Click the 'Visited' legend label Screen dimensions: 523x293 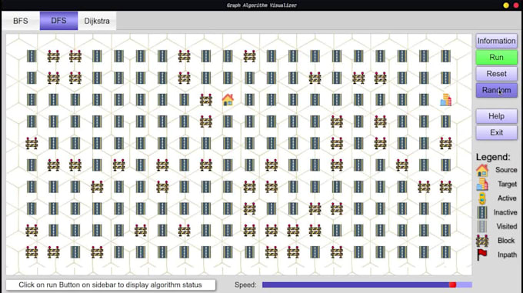click(507, 226)
